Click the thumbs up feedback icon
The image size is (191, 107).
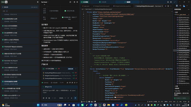[67, 83]
